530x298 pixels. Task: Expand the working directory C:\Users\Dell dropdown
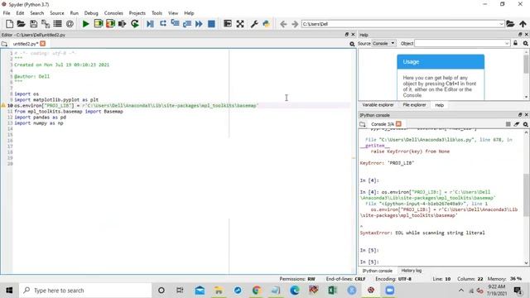point(501,24)
